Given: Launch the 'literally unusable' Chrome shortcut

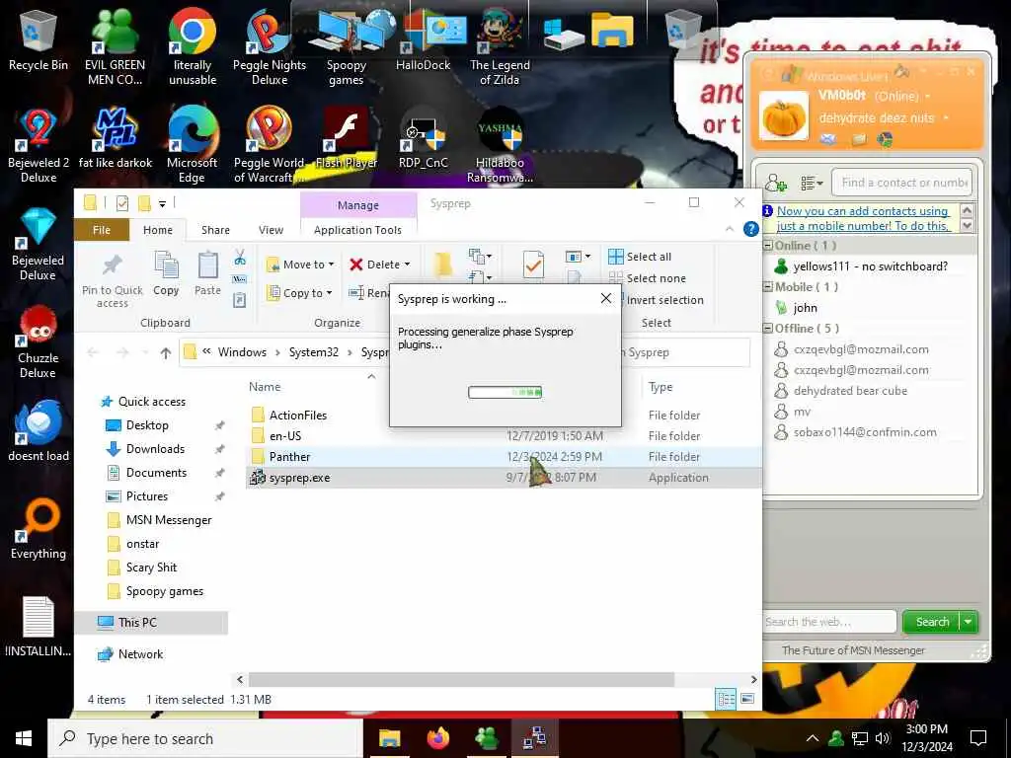Looking at the screenshot, I should (x=193, y=48).
